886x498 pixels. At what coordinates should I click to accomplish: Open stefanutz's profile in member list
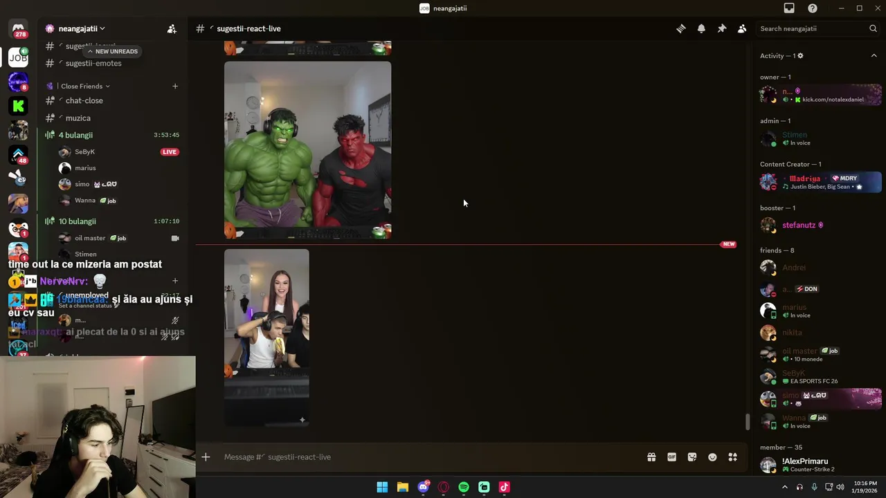[820, 225]
